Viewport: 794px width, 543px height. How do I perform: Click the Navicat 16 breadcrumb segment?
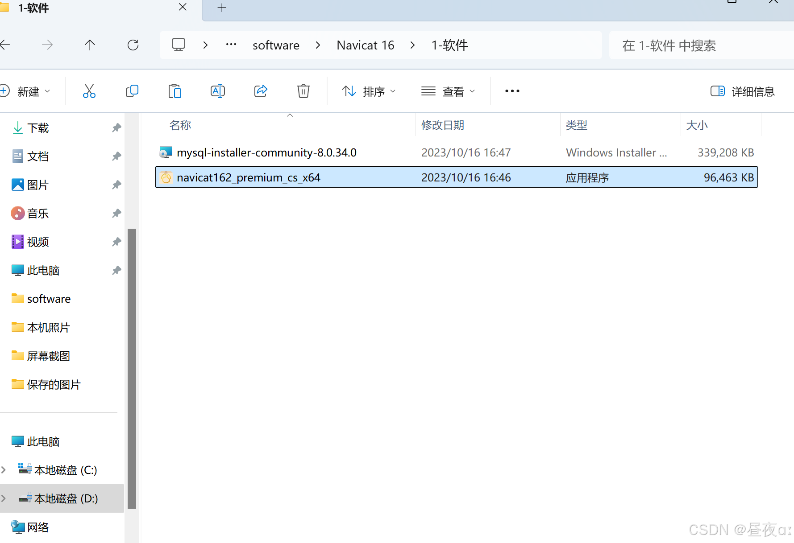point(366,45)
